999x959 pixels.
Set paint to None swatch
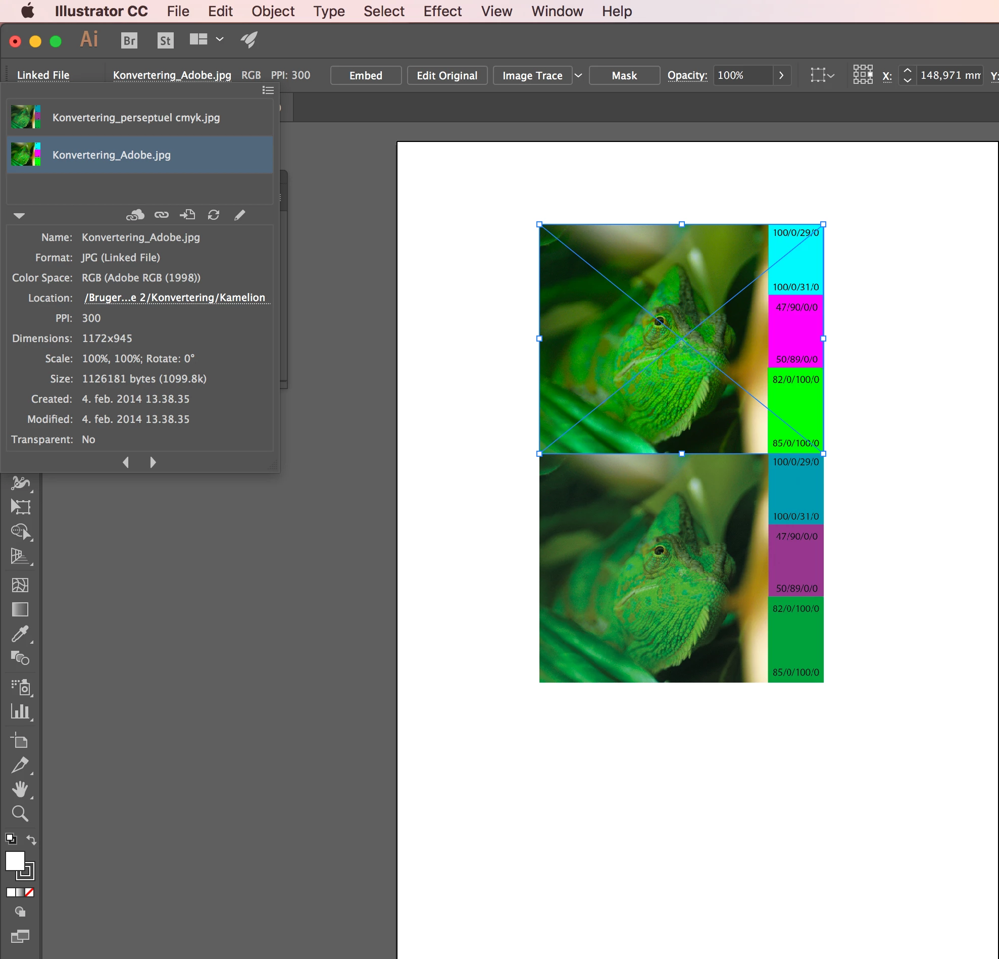(x=30, y=892)
